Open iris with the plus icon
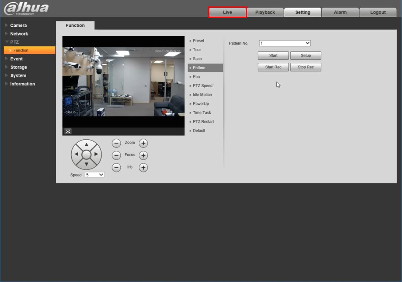 coord(143,168)
